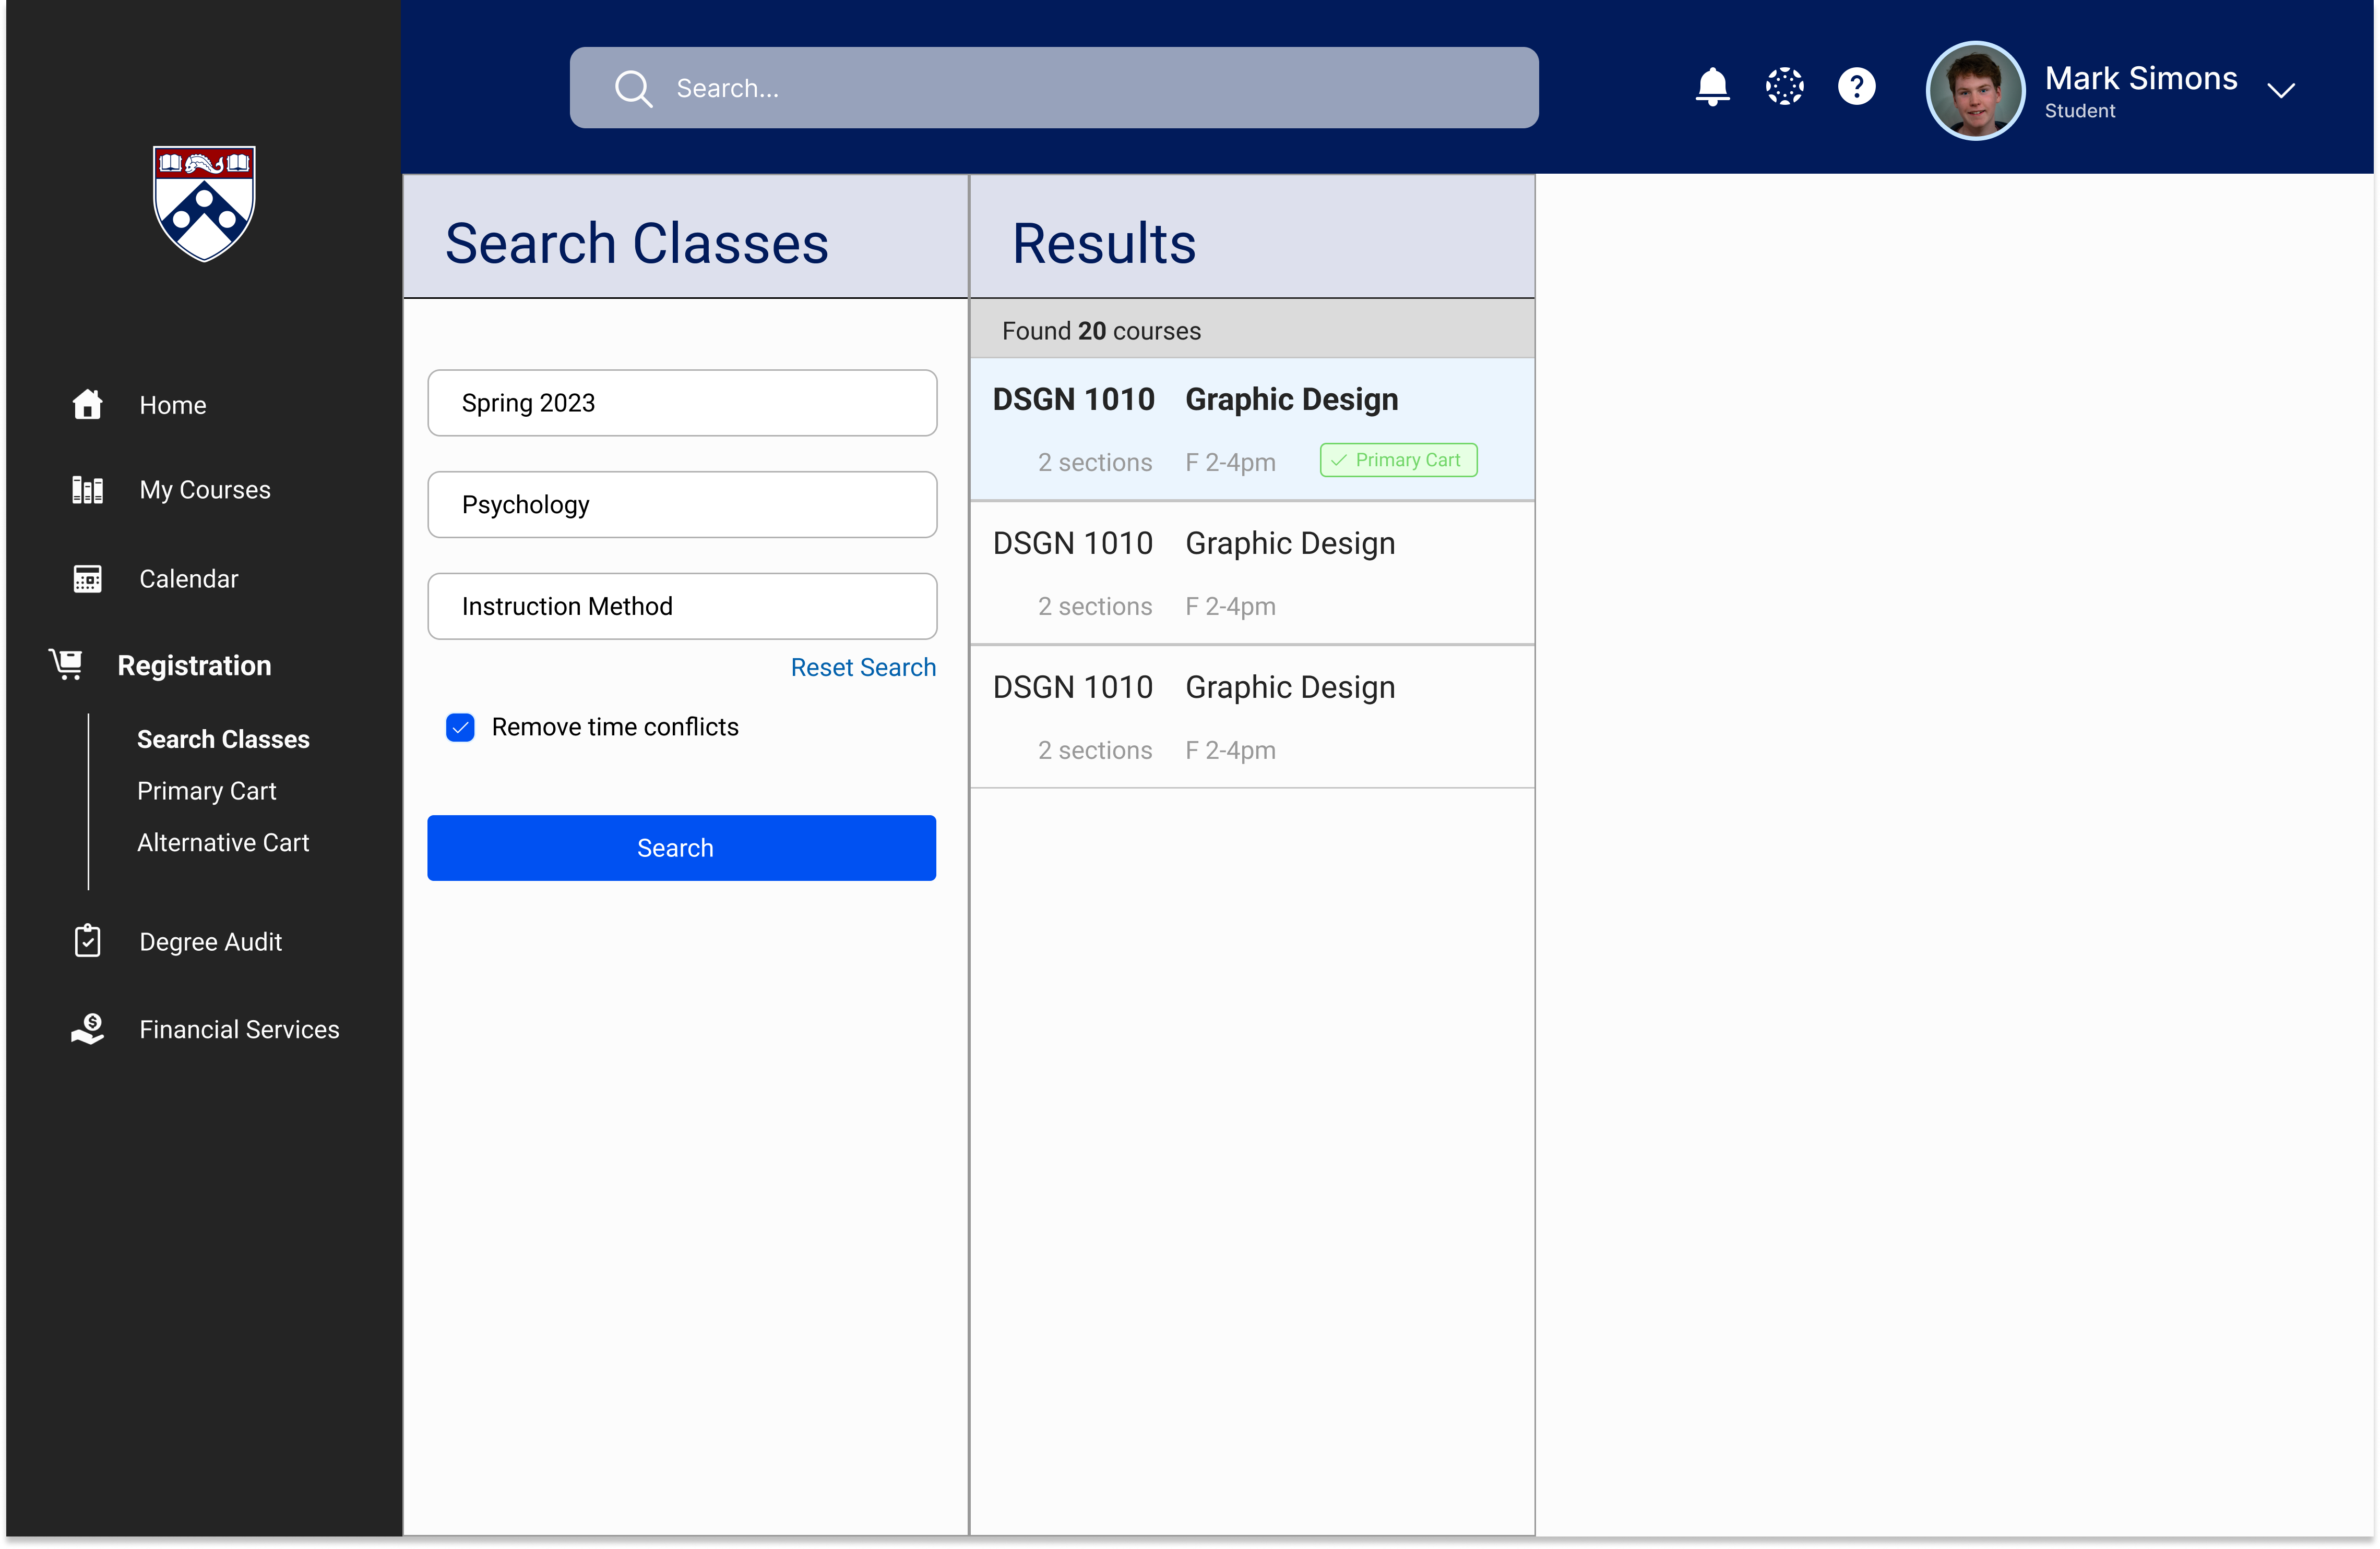Screen dimensions: 2380x1549
Task: Uncheck Remove time conflicts checkbox
Action: (460, 727)
